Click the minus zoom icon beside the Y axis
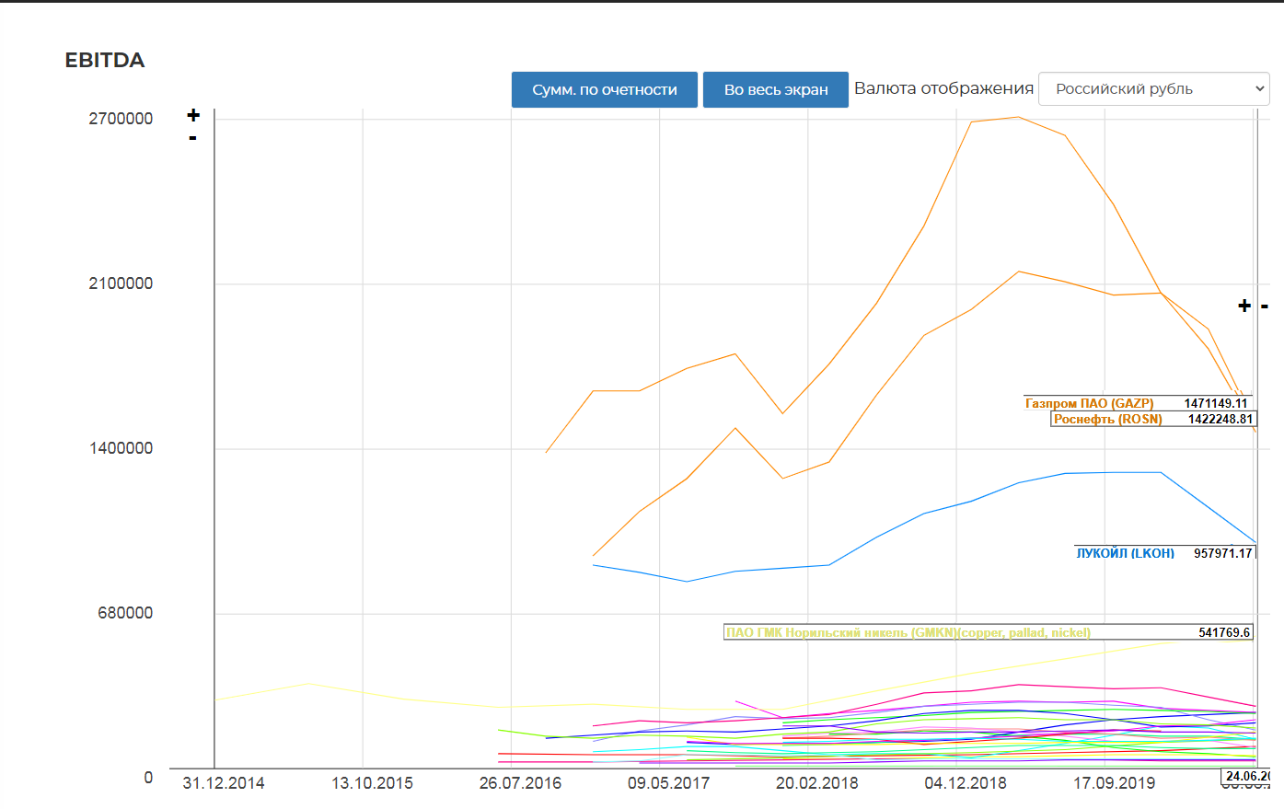This screenshot has height=809, width=1284. click(192, 138)
